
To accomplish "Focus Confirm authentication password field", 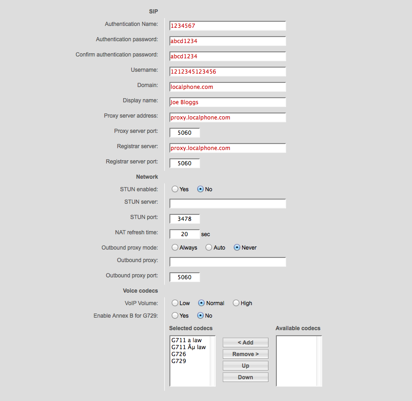I will [228, 56].
